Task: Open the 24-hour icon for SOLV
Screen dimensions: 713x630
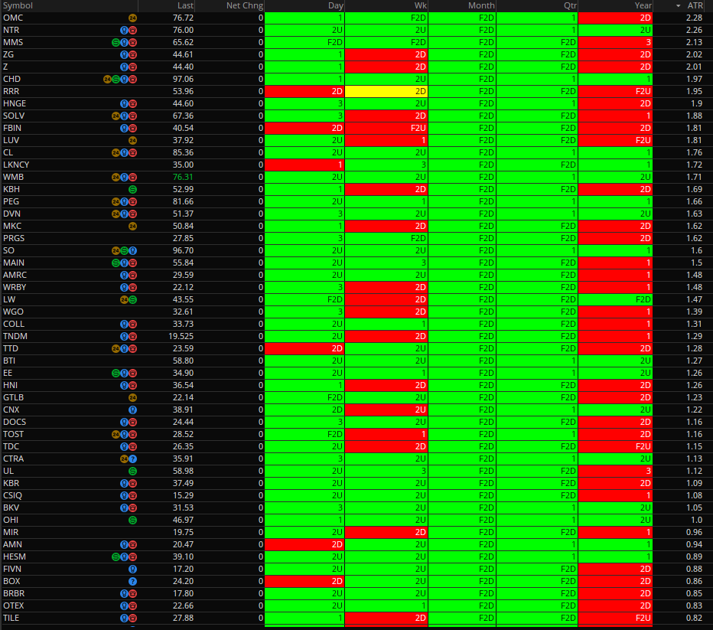Action: (116, 116)
